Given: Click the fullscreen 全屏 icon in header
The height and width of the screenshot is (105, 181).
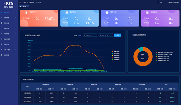Looking at the screenshot, I should [158, 3].
